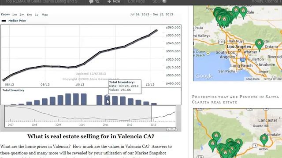Click the 2010 label in range overview
Viewport: 282px width, 158px height.
[82, 125]
